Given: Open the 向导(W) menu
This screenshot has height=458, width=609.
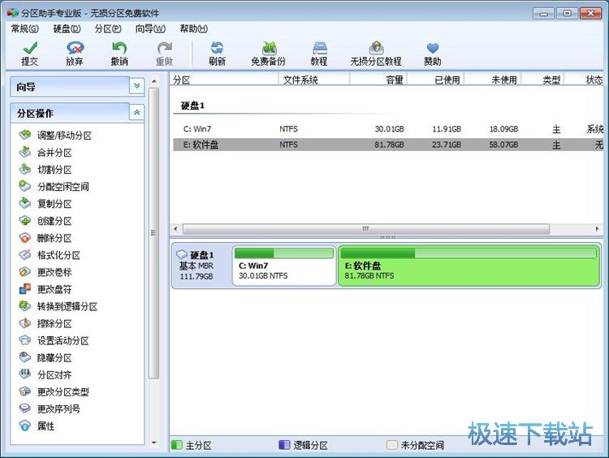Looking at the screenshot, I should tap(150, 28).
